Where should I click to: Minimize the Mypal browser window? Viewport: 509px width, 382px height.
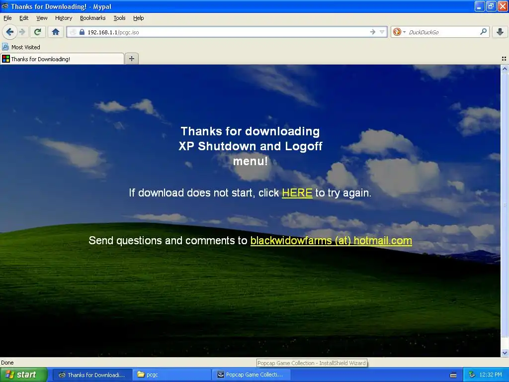coord(480,6)
